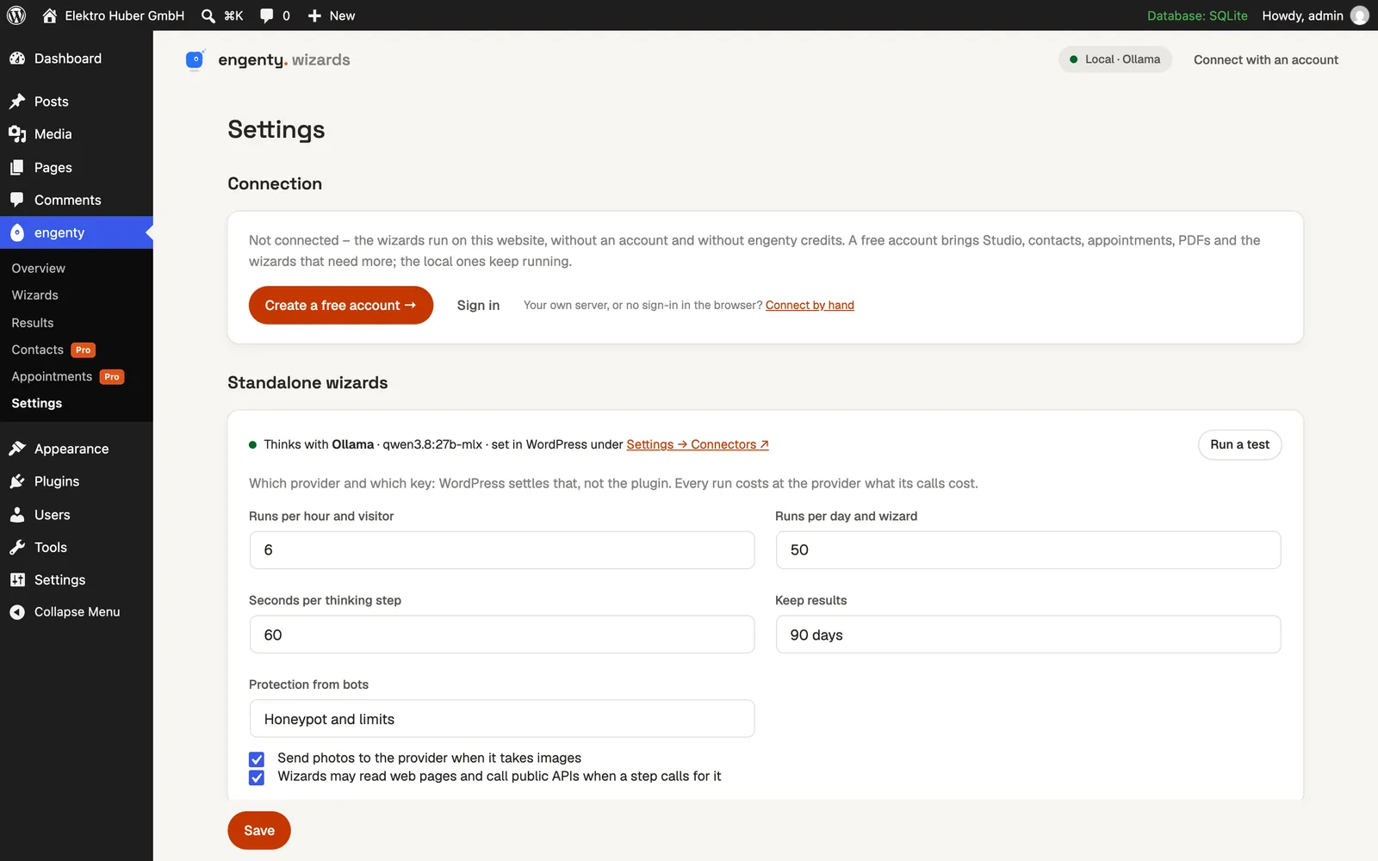The image size is (1378, 861).
Task: Open the Elektro Huber GmbH home icon
Action: pos(50,15)
